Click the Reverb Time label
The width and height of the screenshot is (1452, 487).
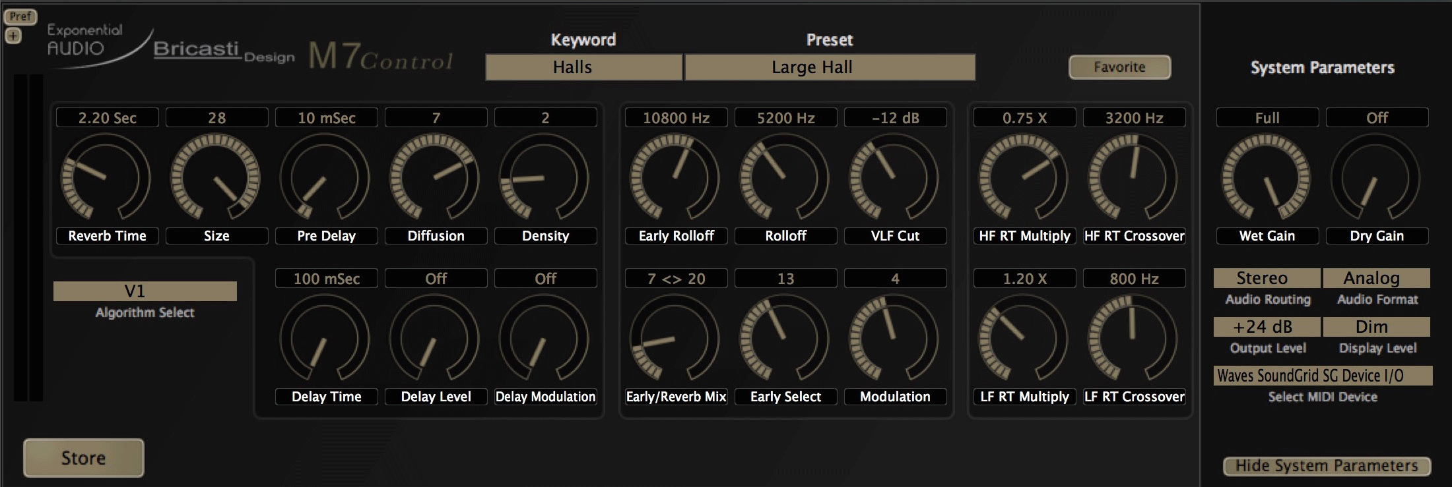[108, 236]
